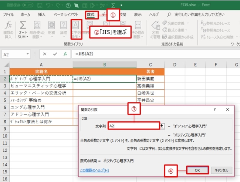Open the Home (ホーム) tab

[25, 14]
